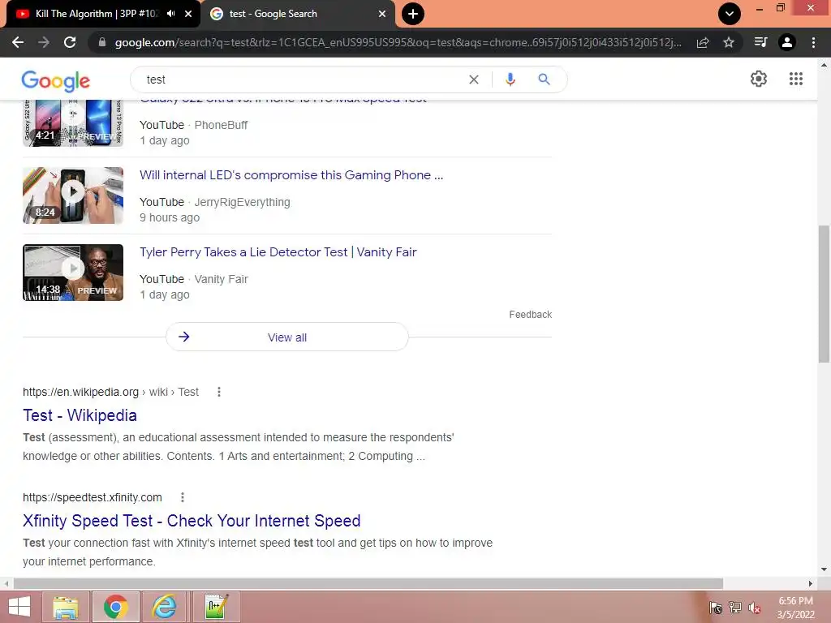Image resolution: width=831 pixels, height=623 pixels.
Task: Reload the Google search page
Action: (70, 42)
